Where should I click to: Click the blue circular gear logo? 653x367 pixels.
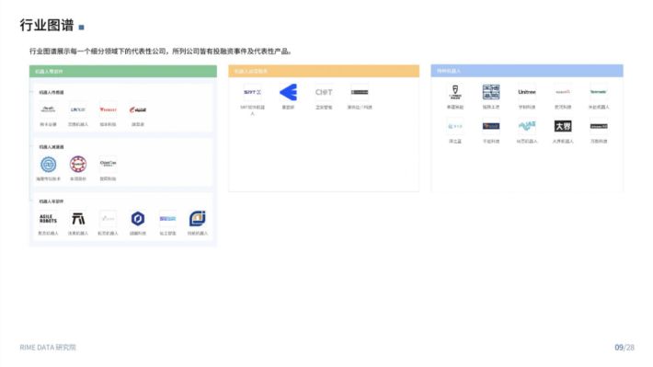coord(49,164)
